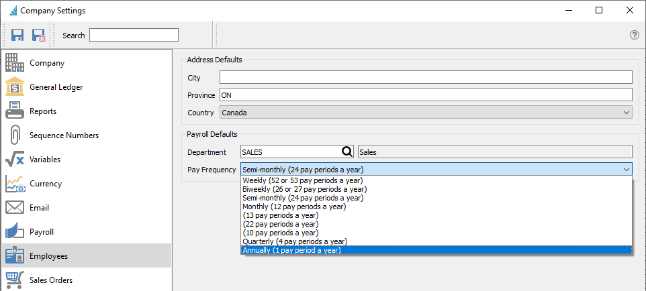646x291 pixels.
Task: Click the Reports printer icon
Action: pos(15,111)
